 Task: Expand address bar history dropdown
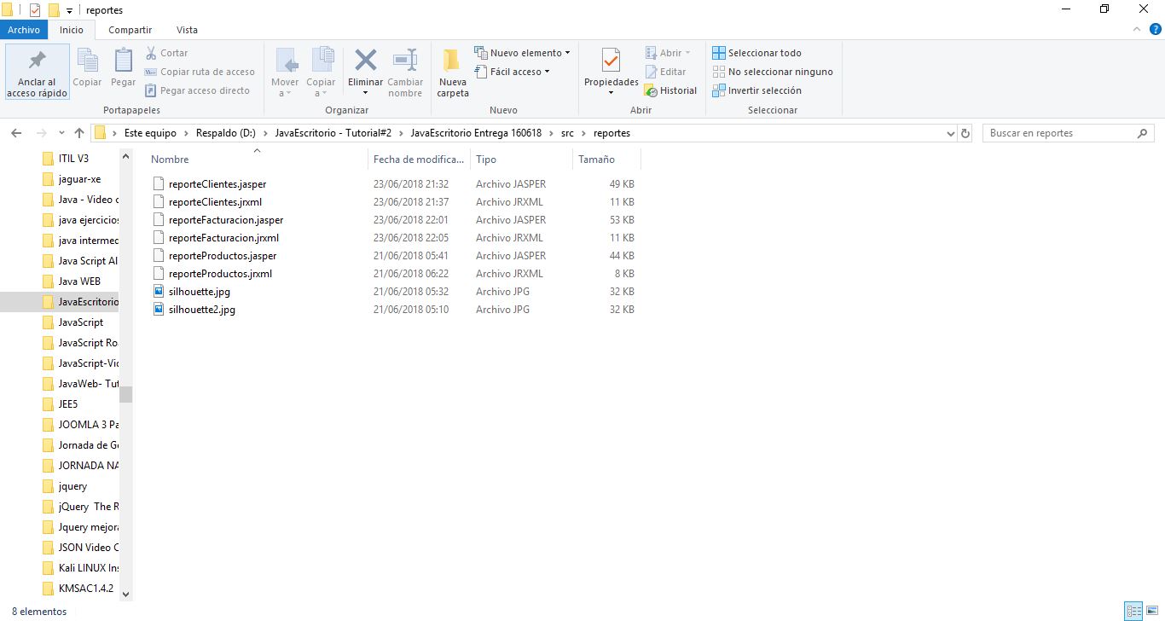point(951,133)
